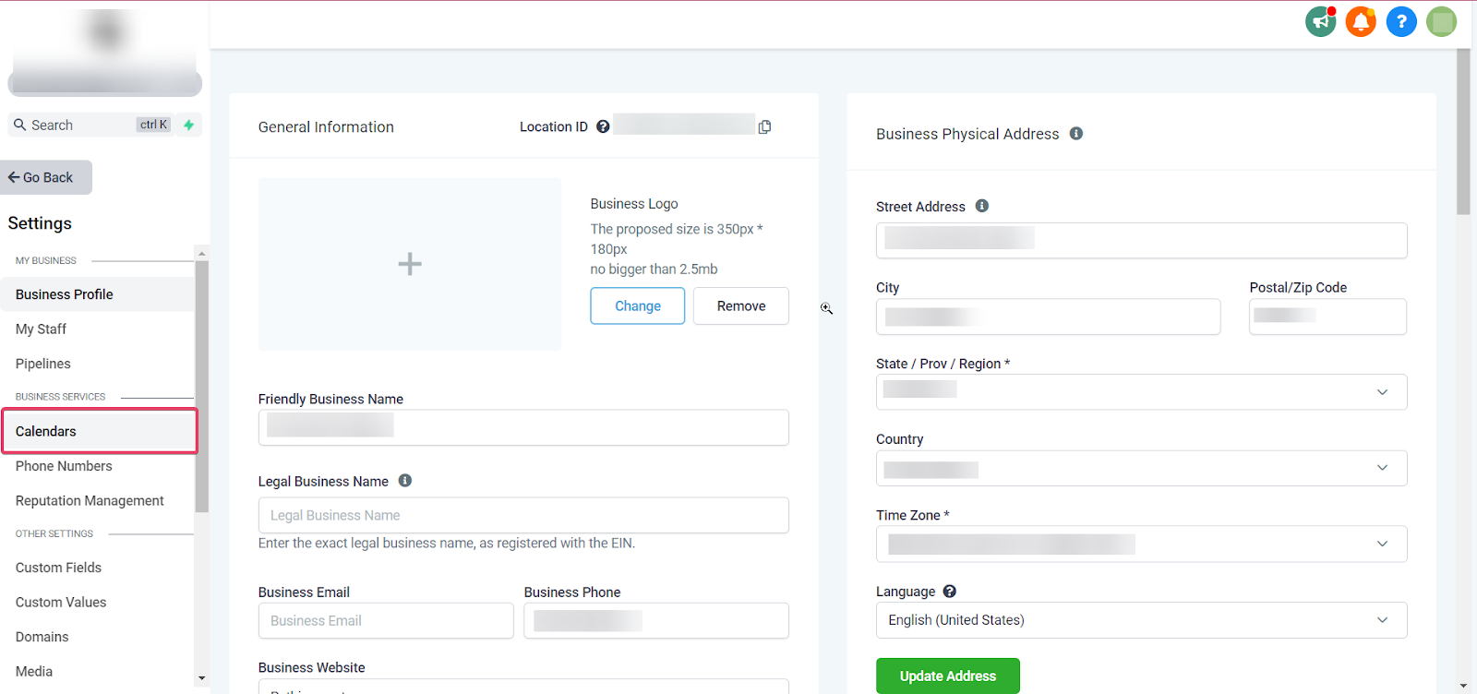1477x694 pixels.
Task: Click the Settings heading
Action: point(40,223)
